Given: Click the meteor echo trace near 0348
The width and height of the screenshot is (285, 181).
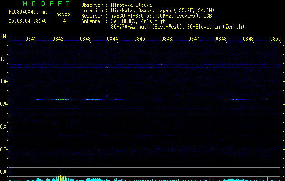Looking at the screenshot, I should pos(234,99).
